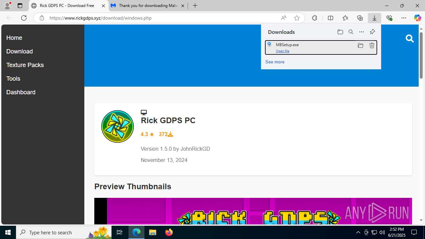Toggle Split screen view
Screen dimensions: 425x239
click(330, 18)
